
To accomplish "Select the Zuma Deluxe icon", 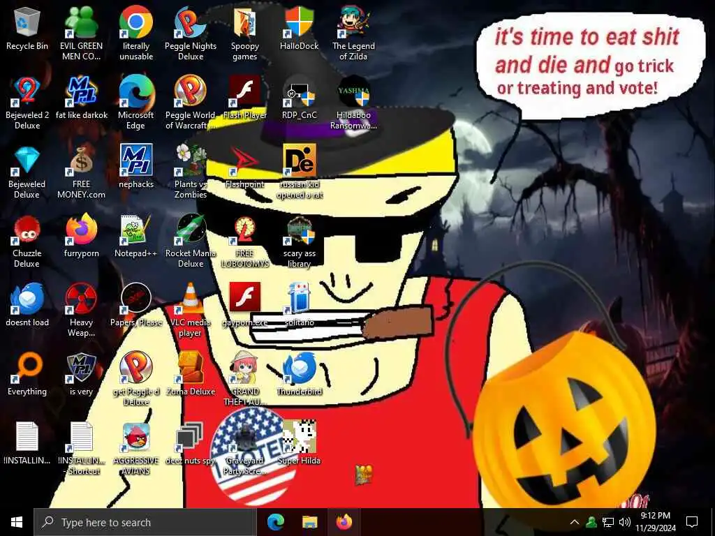I will pos(191,367).
